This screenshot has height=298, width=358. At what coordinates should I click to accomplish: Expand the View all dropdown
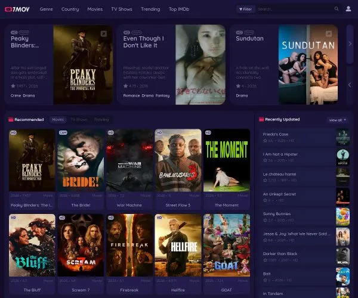coord(338,120)
